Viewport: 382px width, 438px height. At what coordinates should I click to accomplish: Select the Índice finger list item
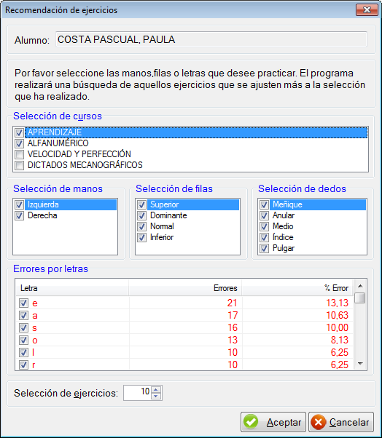pos(283,237)
